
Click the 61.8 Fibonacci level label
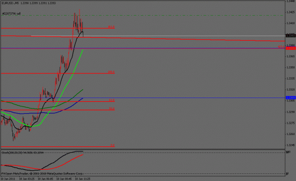pyautogui.click(x=112, y=100)
